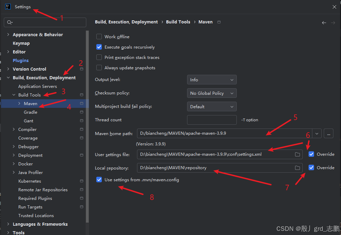The width and height of the screenshot is (341, 235).
Task: Expand the Compiler node
Action: point(14,129)
